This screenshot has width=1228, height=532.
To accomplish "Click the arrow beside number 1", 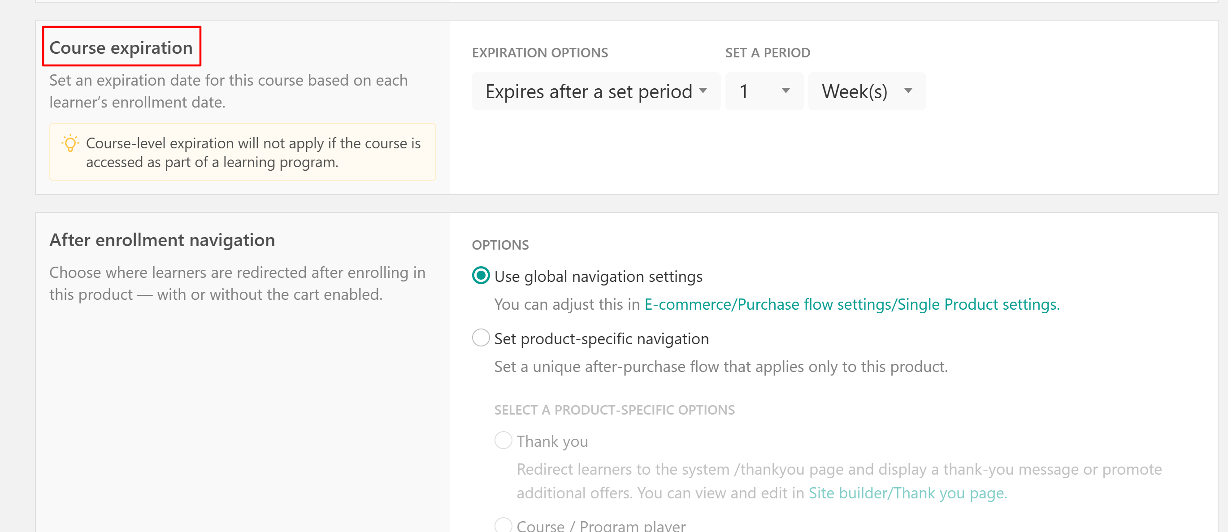I will point(786,91).
